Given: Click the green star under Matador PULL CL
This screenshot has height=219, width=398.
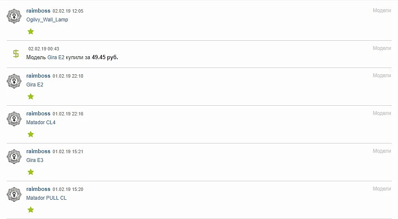Looking at the screenshot, I should tap(31, 210).
